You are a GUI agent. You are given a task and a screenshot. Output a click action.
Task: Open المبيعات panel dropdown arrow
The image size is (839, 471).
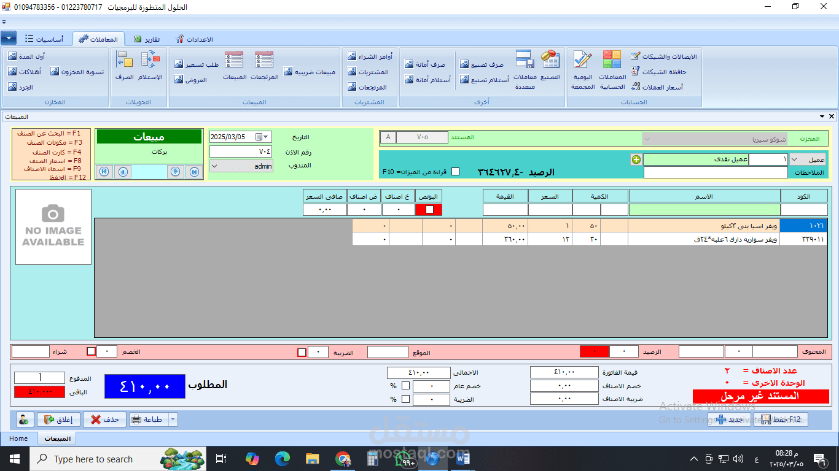pyautogui.click(x=822, y=117)
